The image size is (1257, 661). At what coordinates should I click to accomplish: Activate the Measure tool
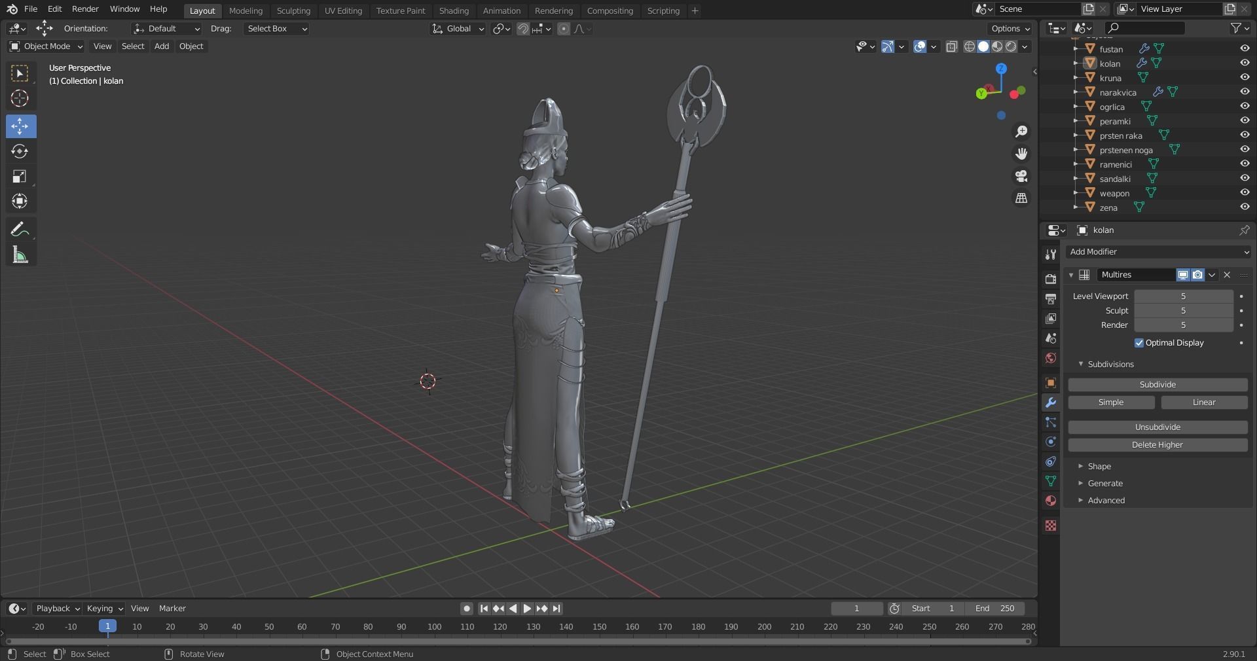pos(20,255)
